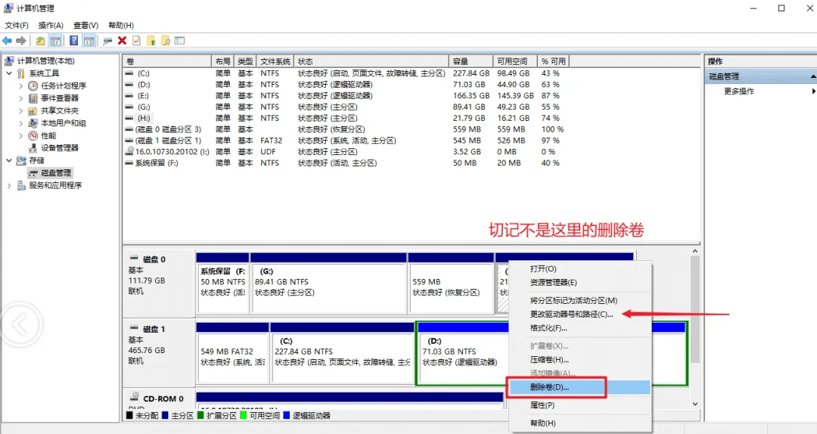Collapse the 存储 tree node
This screenshot has height=434, width=817.
[x=9, y=160]
